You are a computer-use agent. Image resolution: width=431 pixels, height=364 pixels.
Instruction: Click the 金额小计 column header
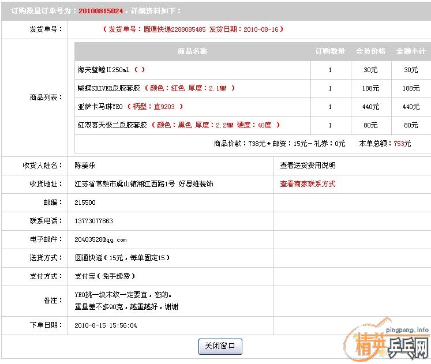click(x=410, y=51)
